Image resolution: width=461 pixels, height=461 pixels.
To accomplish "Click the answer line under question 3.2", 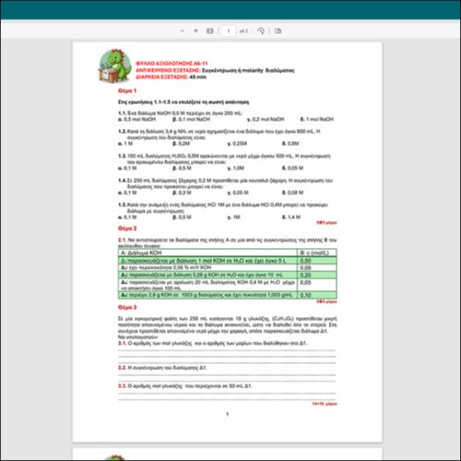I will pos(227,375).
